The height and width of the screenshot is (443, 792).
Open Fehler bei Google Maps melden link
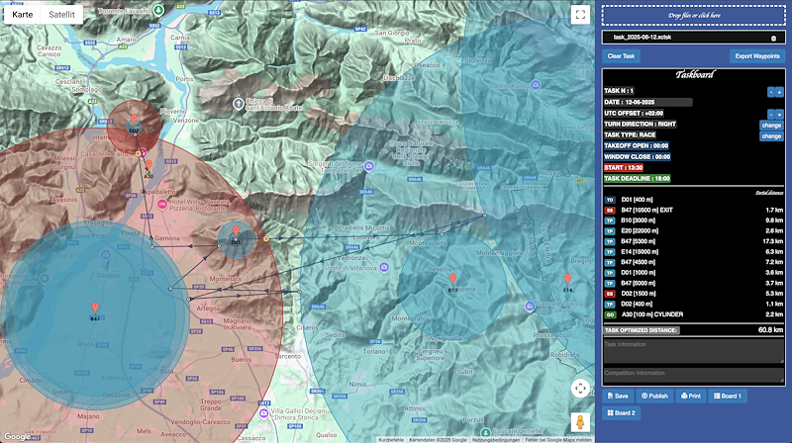[x=558, y=440]
